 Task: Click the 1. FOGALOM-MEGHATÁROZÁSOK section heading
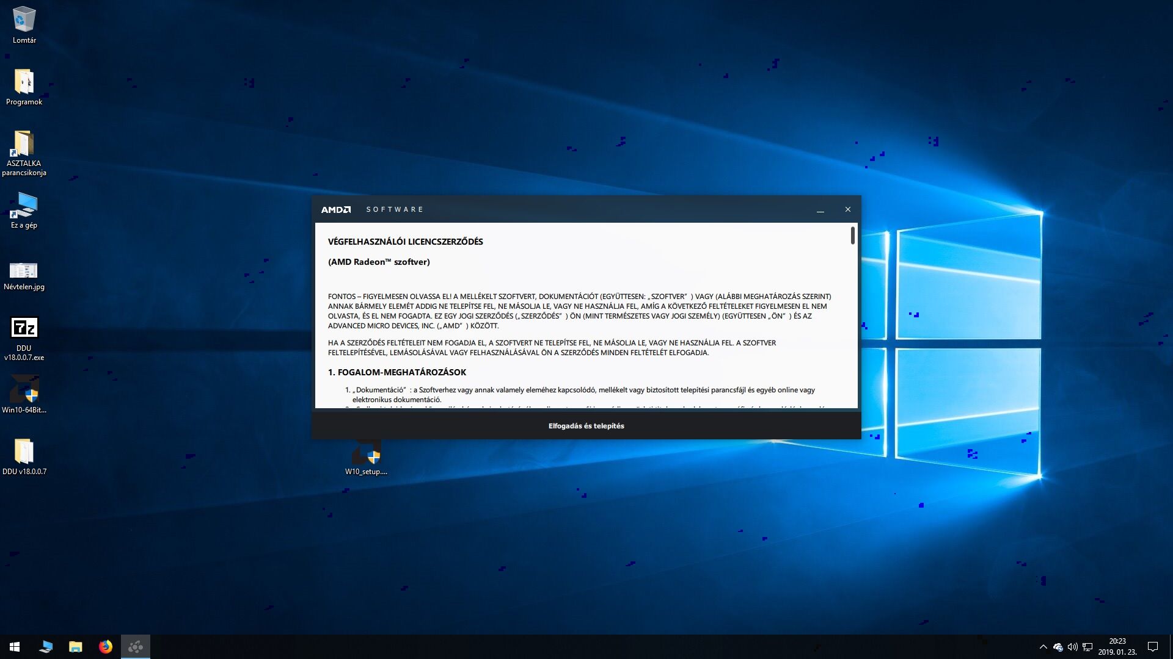click(x=397, y=372)
